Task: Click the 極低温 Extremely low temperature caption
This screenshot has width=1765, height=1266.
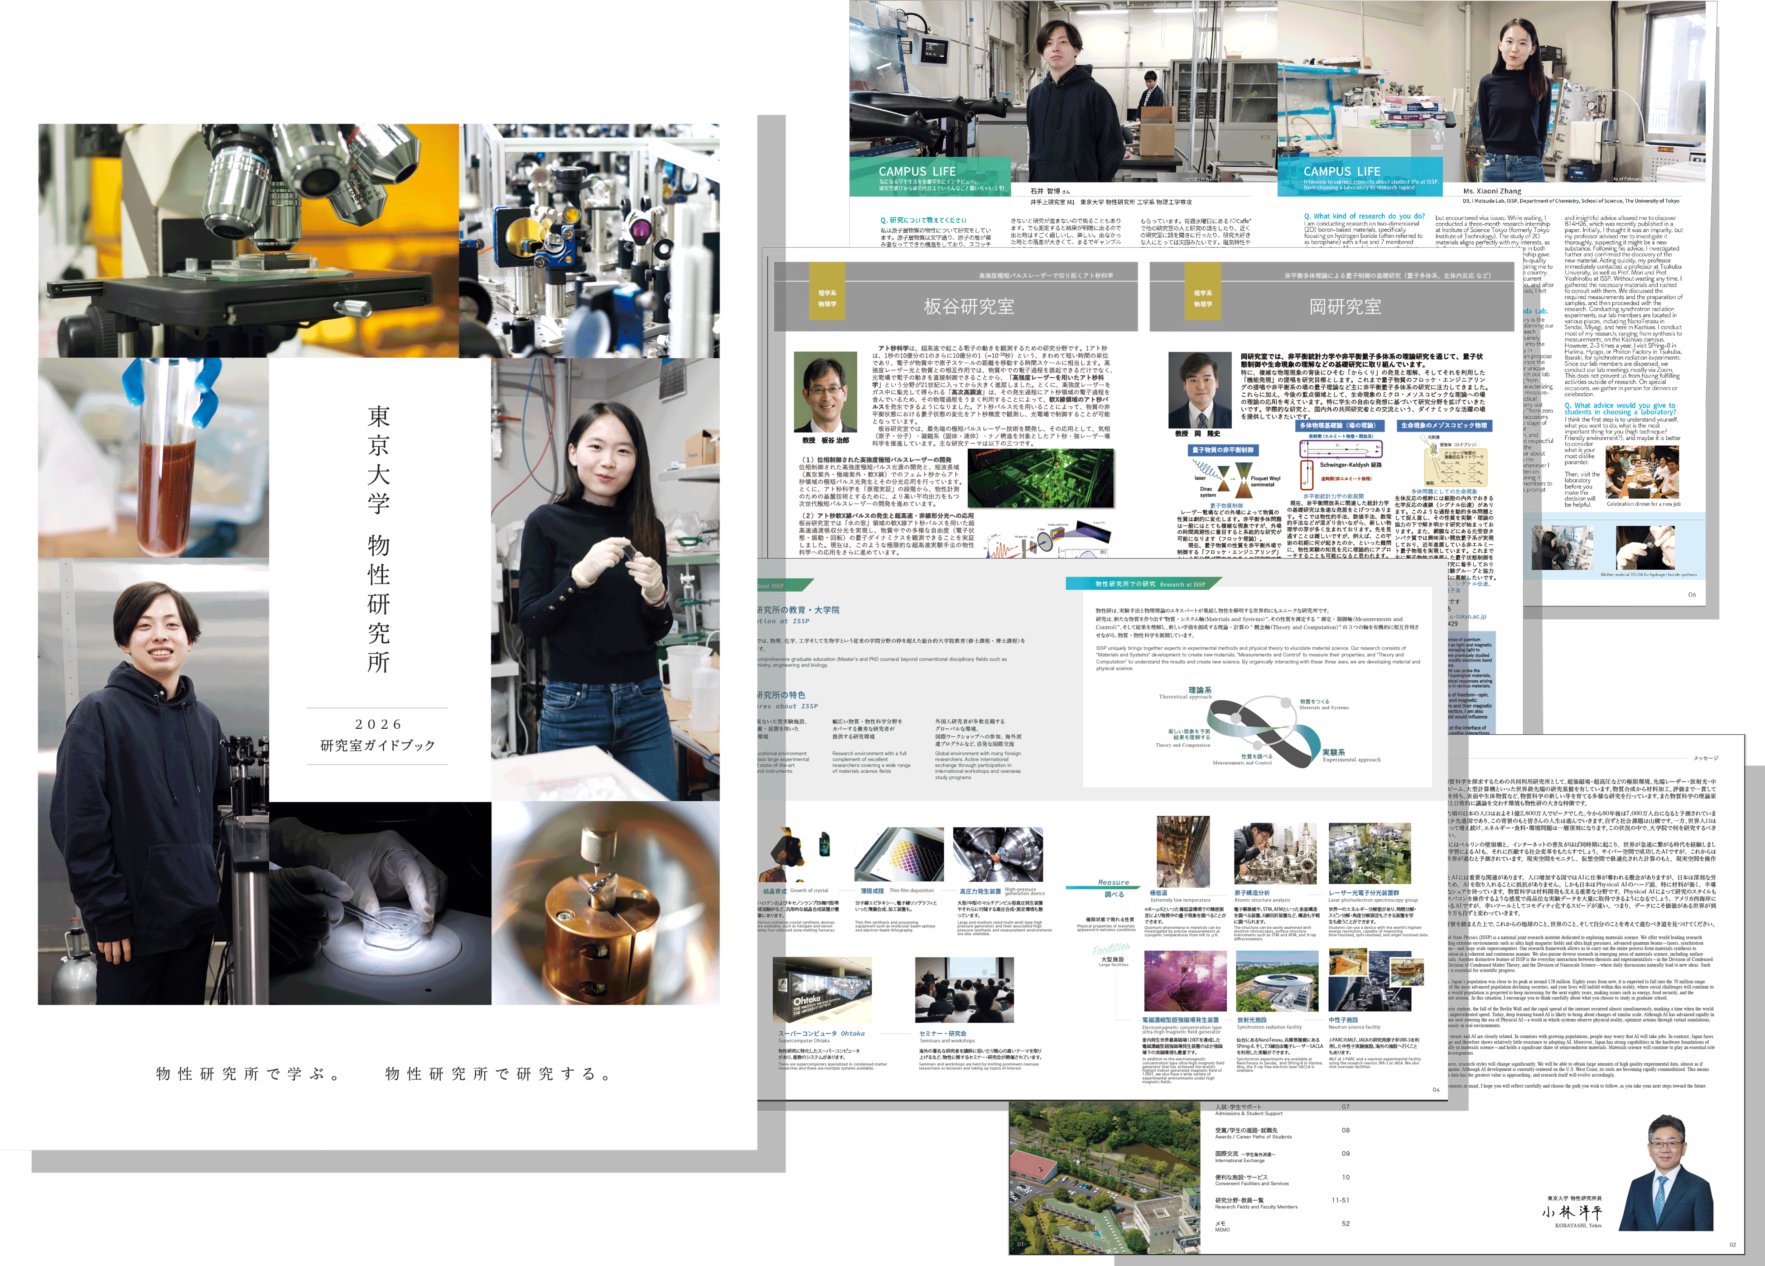Action: point(1180,896)
